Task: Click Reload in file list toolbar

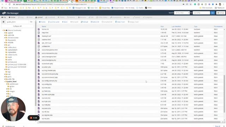Action: (x=84, y=22)
